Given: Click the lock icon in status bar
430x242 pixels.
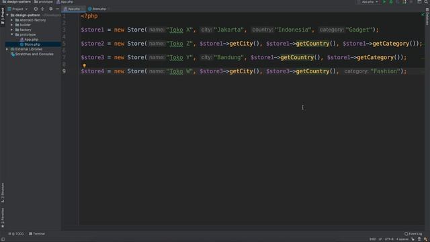Looking at the screenshot, I should tap(413, 239).
